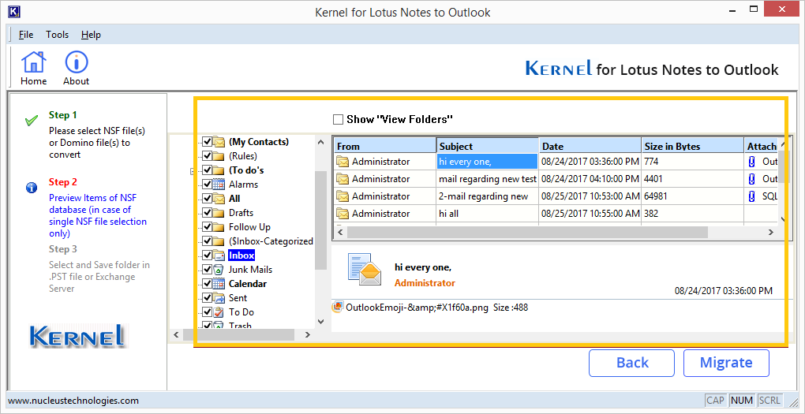The image size is (805, 414).
Task: Click the Drafts folder icon
Action: pyautogui.click(x=219, y=213)
